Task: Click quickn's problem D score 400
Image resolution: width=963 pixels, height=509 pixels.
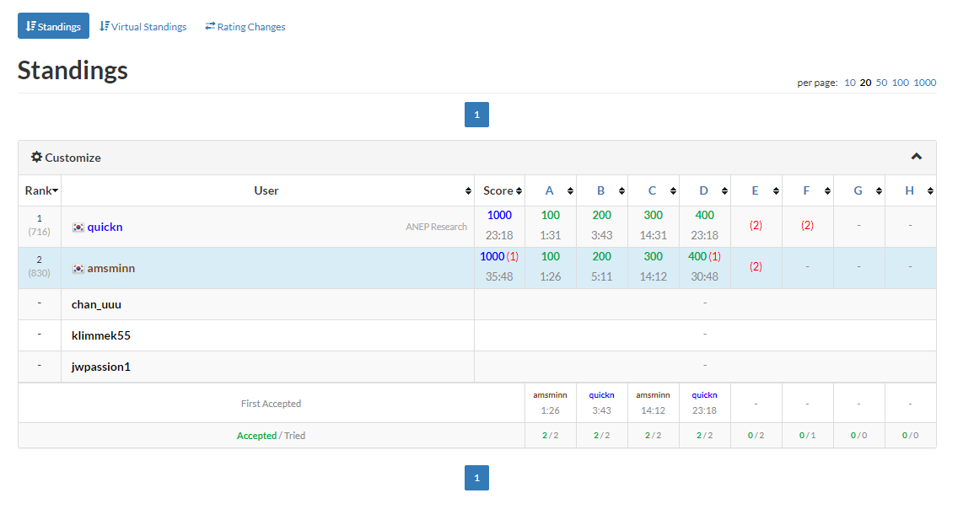Action: pyautogui.click(x=704, y=215)
